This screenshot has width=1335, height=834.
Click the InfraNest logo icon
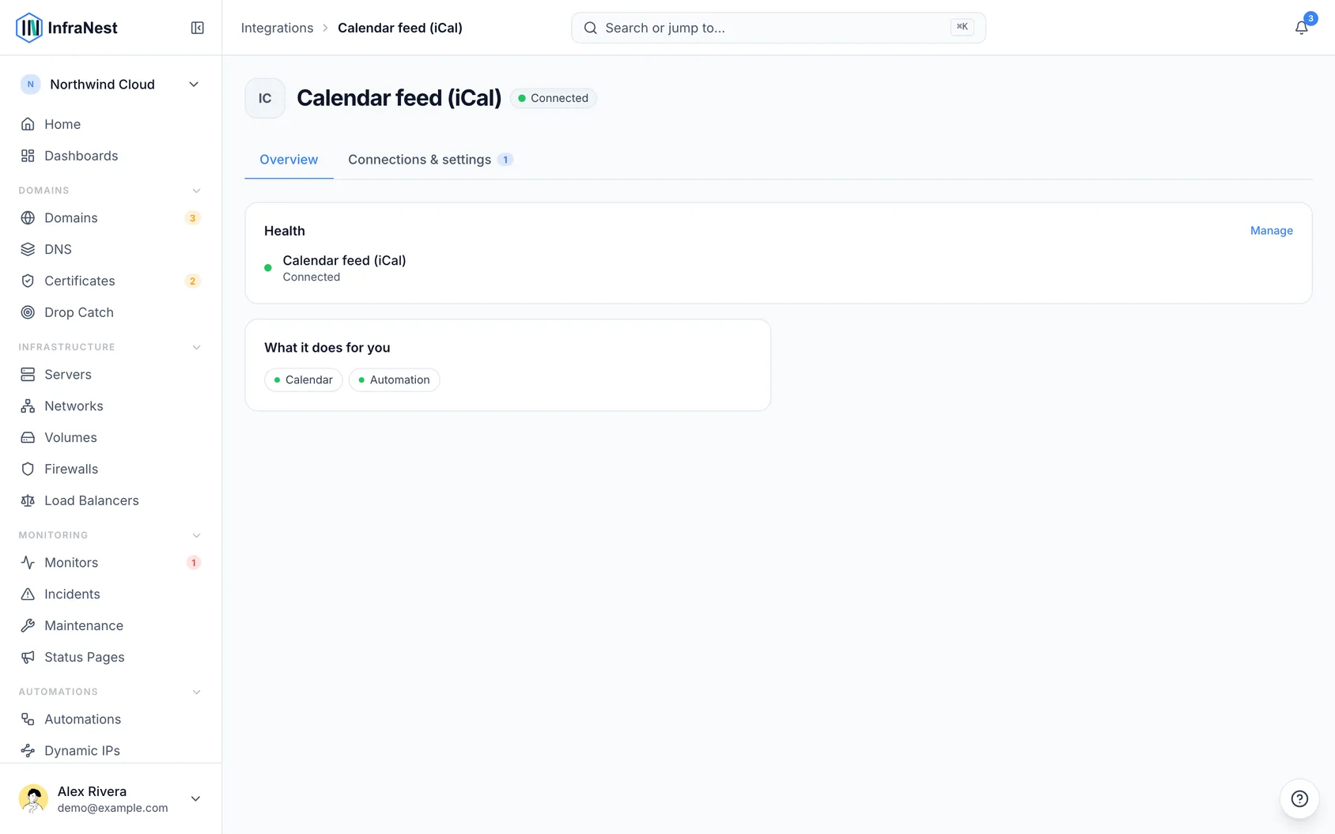pos(29,28)
